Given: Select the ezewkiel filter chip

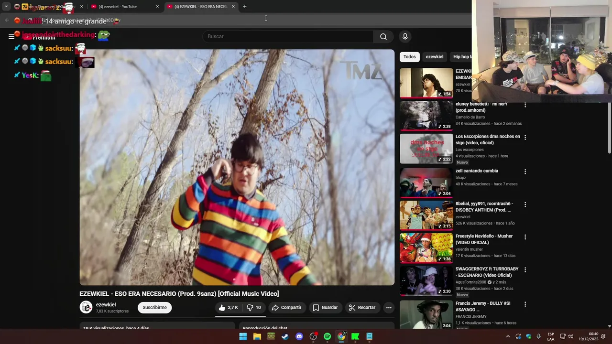Looking at the screenshot, I should pyautogui.click(x=435, y=57).
